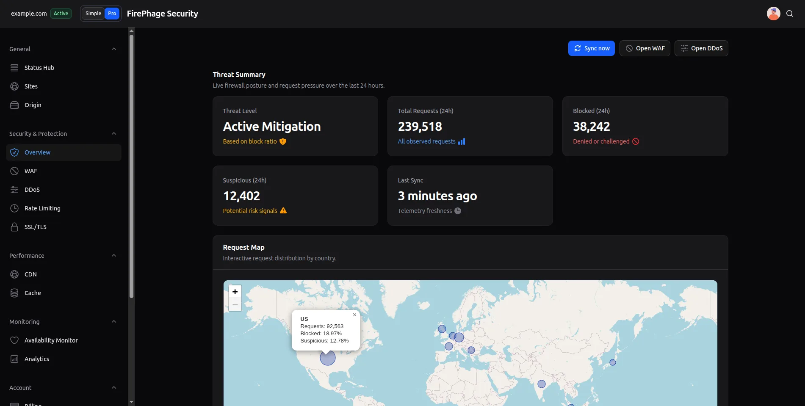This screenshot has width=805, height=406.
Task: Switch to Simple mode
Action: [x=93, y=13]
